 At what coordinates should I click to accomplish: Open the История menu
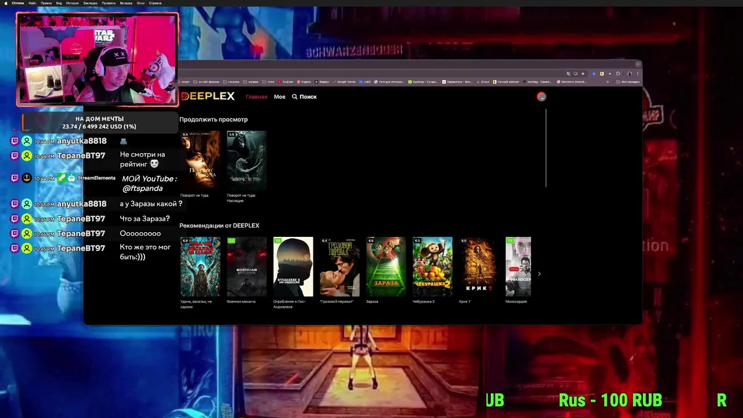click(73, 3)
